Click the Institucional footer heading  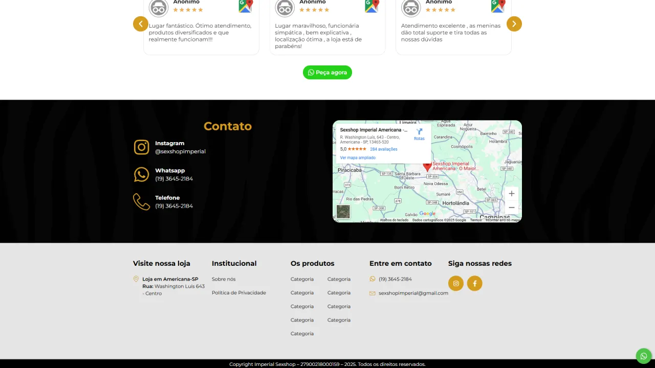(234, 264)
